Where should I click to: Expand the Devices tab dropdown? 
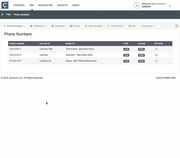[x=153, y=26]
